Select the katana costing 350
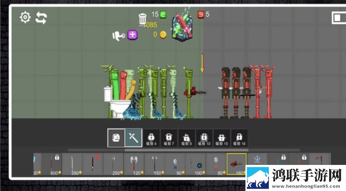This screenshot has width=346, height=191. [x=72, y=164]
